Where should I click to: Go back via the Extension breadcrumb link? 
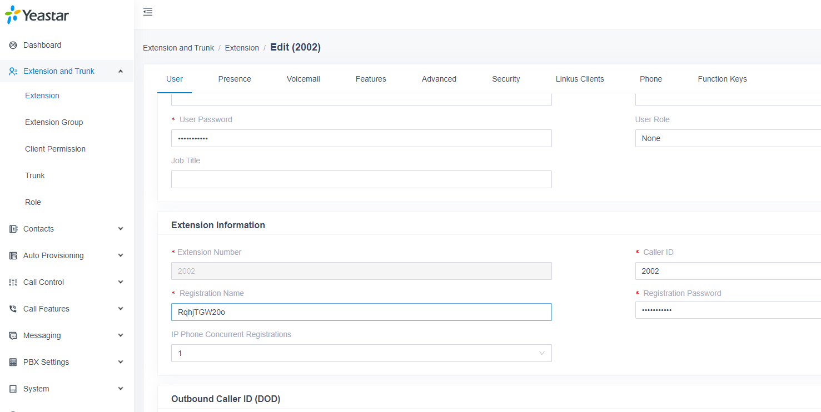(x=242, y=48)
